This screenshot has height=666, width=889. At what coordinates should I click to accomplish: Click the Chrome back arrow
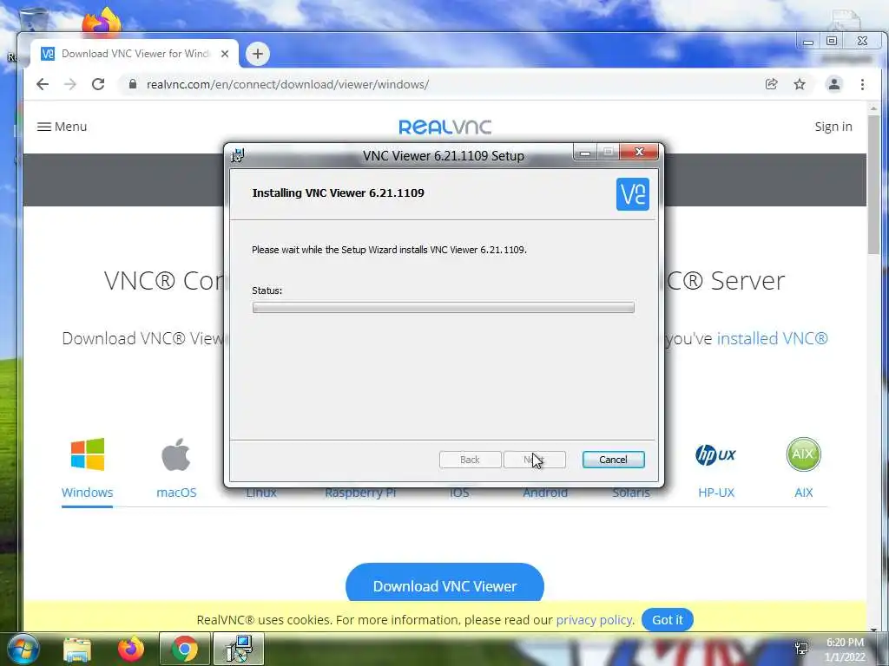(43, 84)
